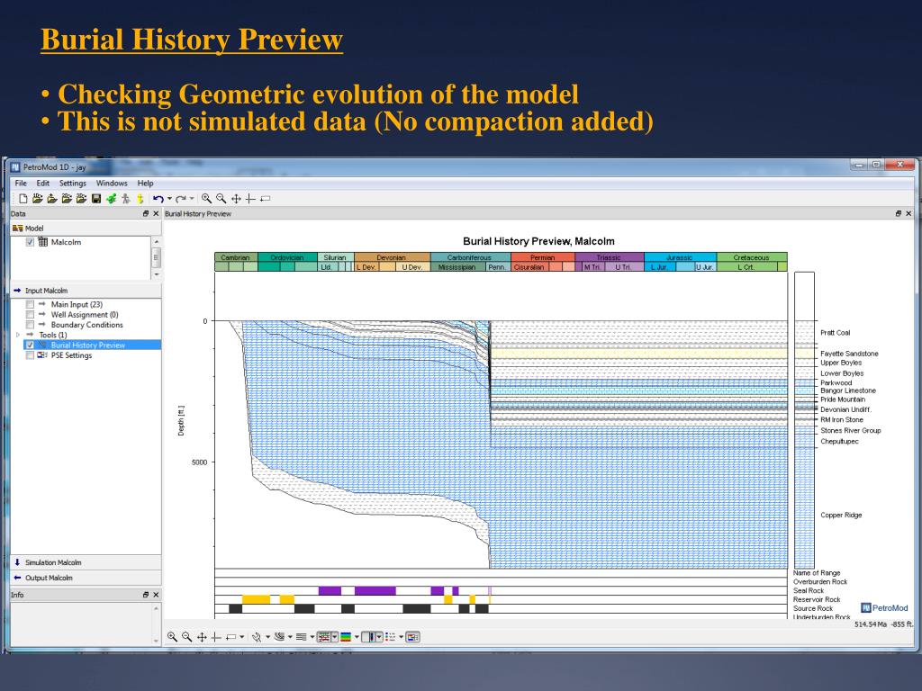
Task: Undock the Data panel
Action: pos(146,214)
